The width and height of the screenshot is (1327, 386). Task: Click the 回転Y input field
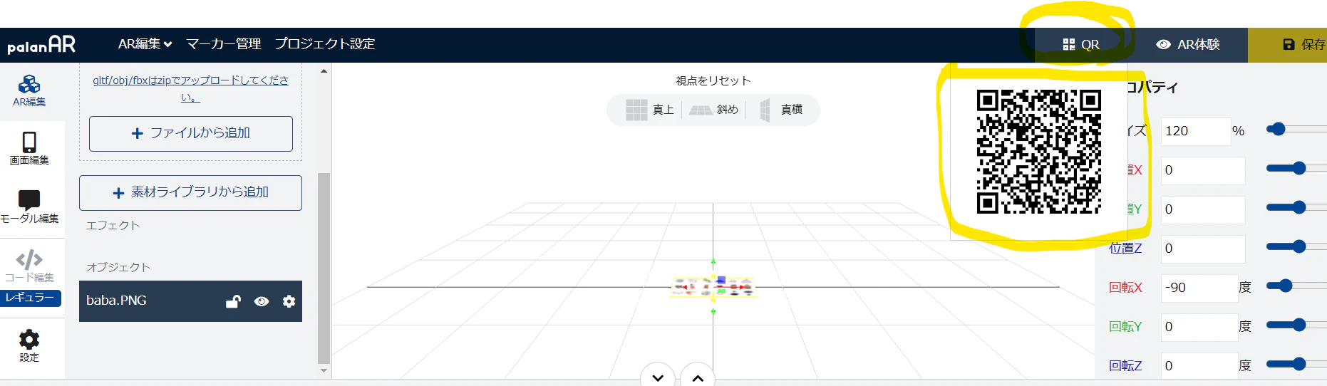pos(1199,327)
